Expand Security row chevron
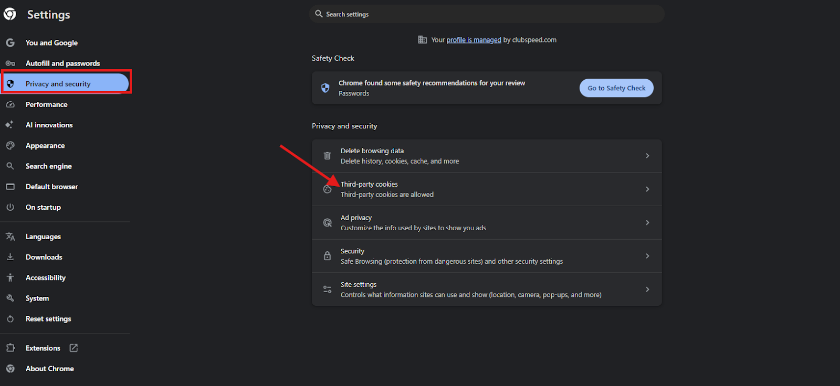The width and height of the screenshot is (840, 386). (x=647, y=256)
